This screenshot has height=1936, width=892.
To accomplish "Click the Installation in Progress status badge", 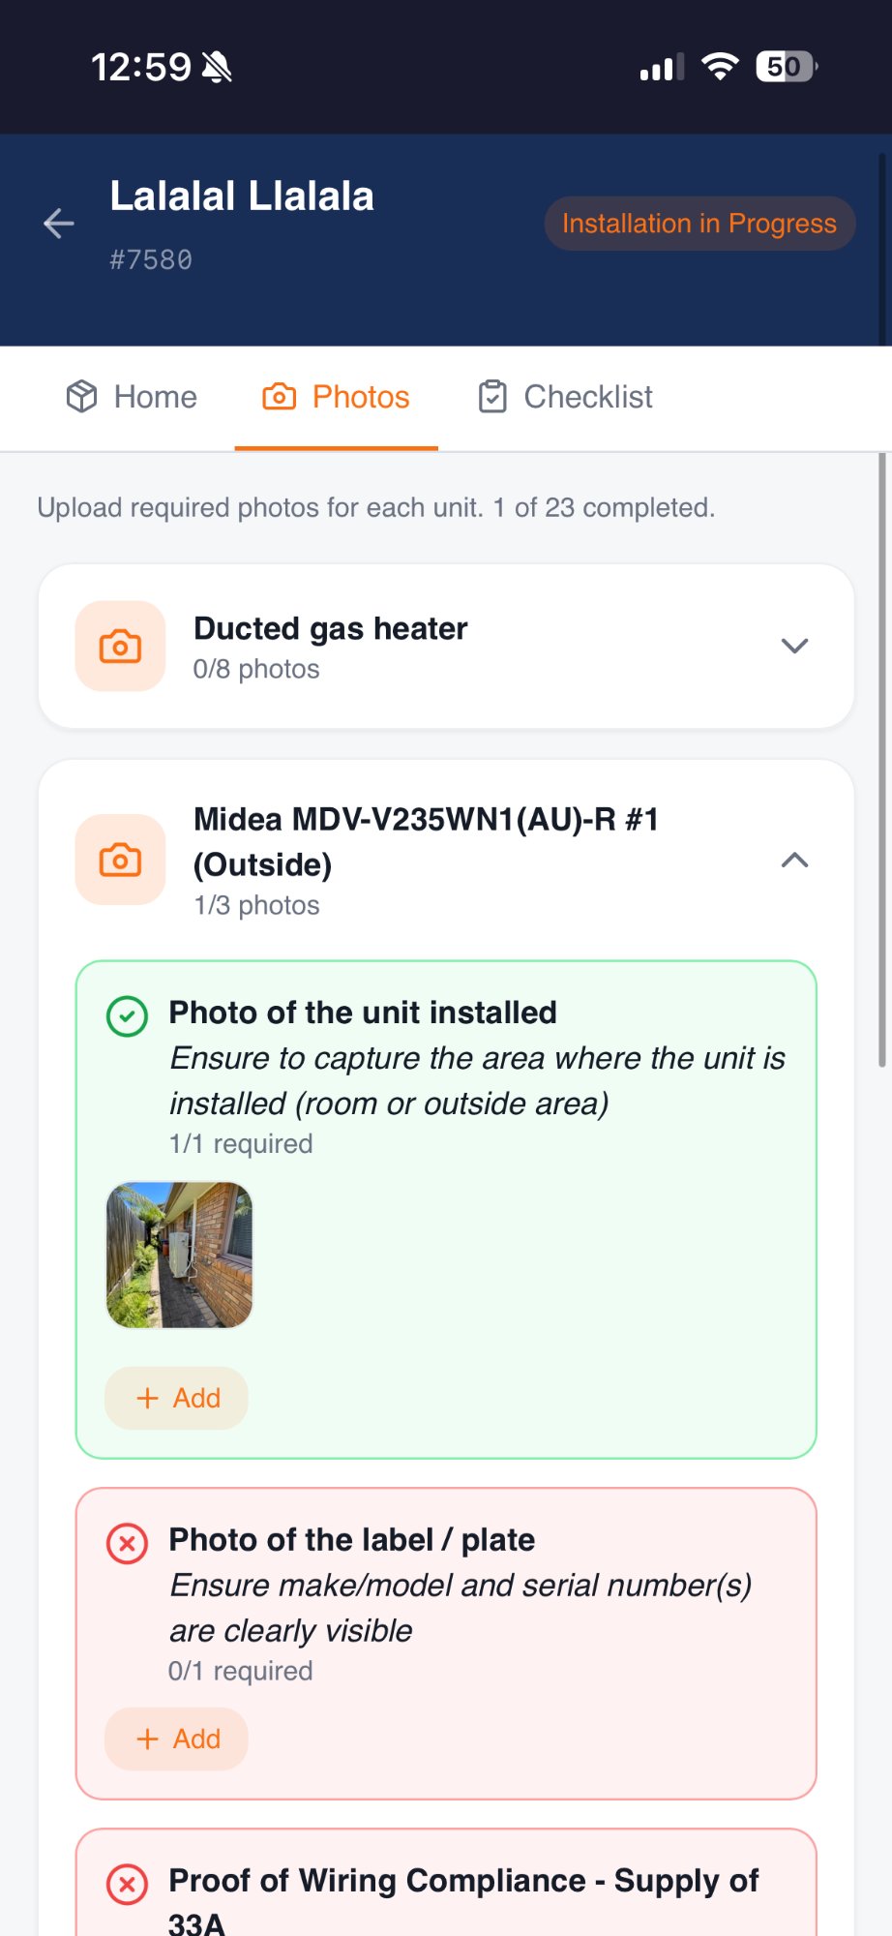I will [x=699, y=223].
